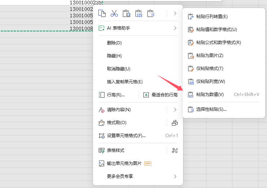Click the format painter lock icon beside 格式刷

click(x=175, y=123)
